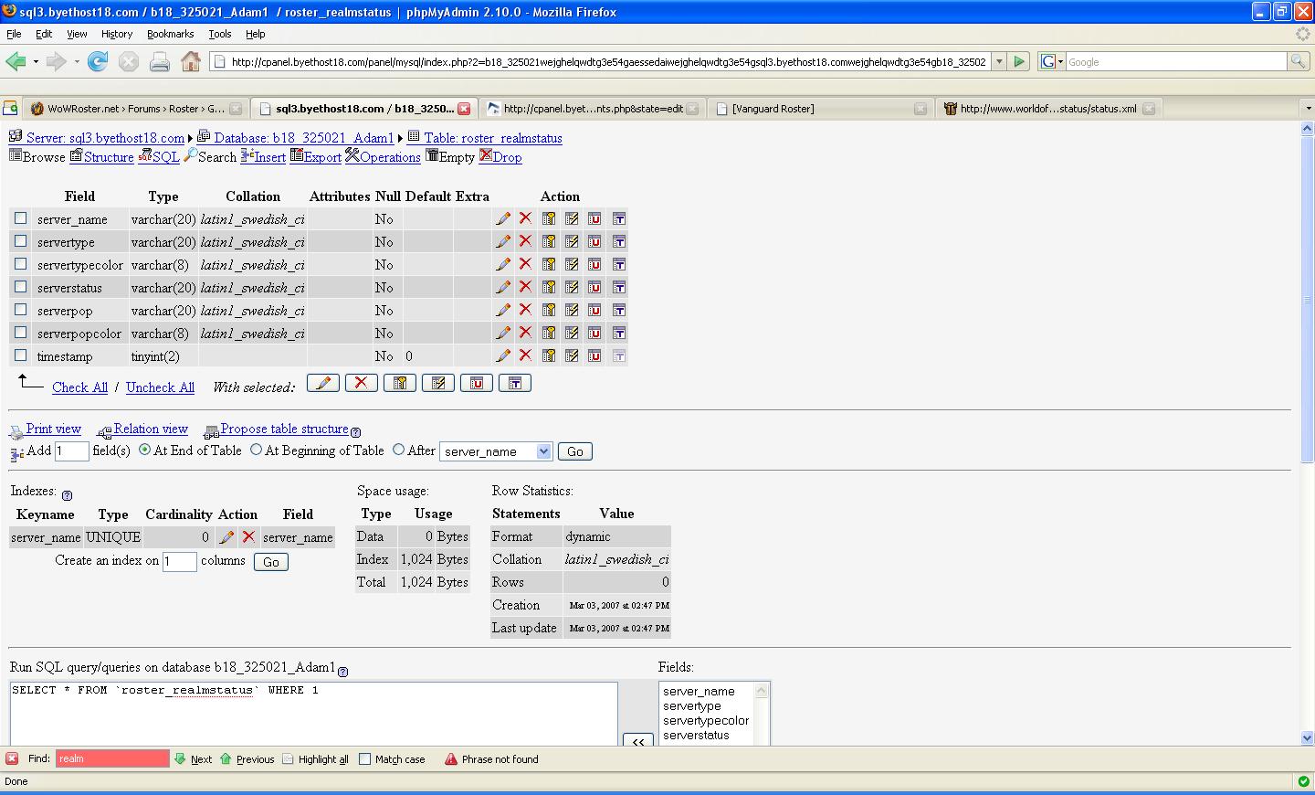Click the Add fields count input
Viewport: 1315px width, 795px height.
click(72, 451)
